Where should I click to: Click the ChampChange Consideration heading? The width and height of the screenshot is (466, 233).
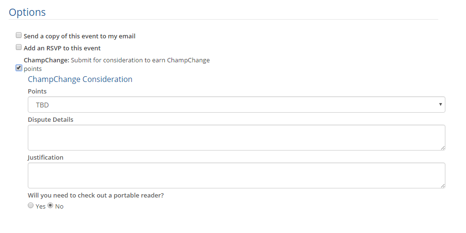point(80,79)
